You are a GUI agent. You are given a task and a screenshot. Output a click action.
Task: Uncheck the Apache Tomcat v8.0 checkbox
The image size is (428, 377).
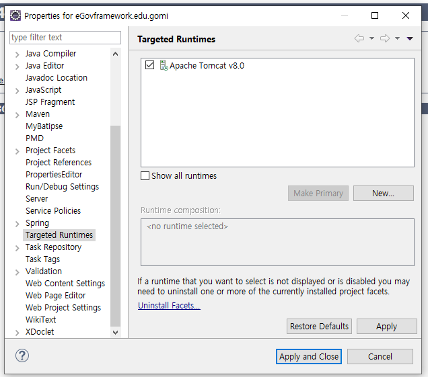point(149,65)
